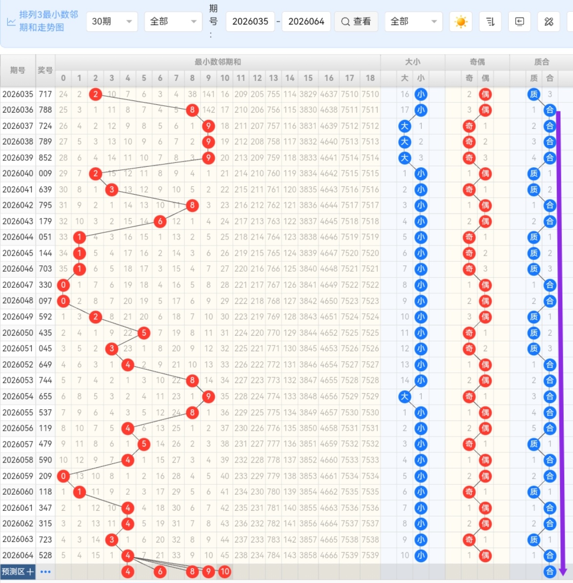Screen dimensions: 573x583
Task: Expand the first 全部 filter dropdown
Action: point(173,22)
